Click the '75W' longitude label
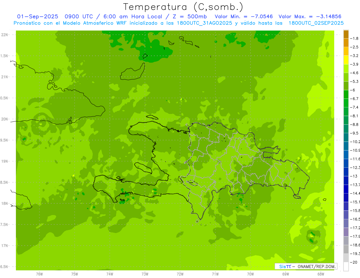The width and height of the screenshot is (360, 278). (x=74, y=274)
